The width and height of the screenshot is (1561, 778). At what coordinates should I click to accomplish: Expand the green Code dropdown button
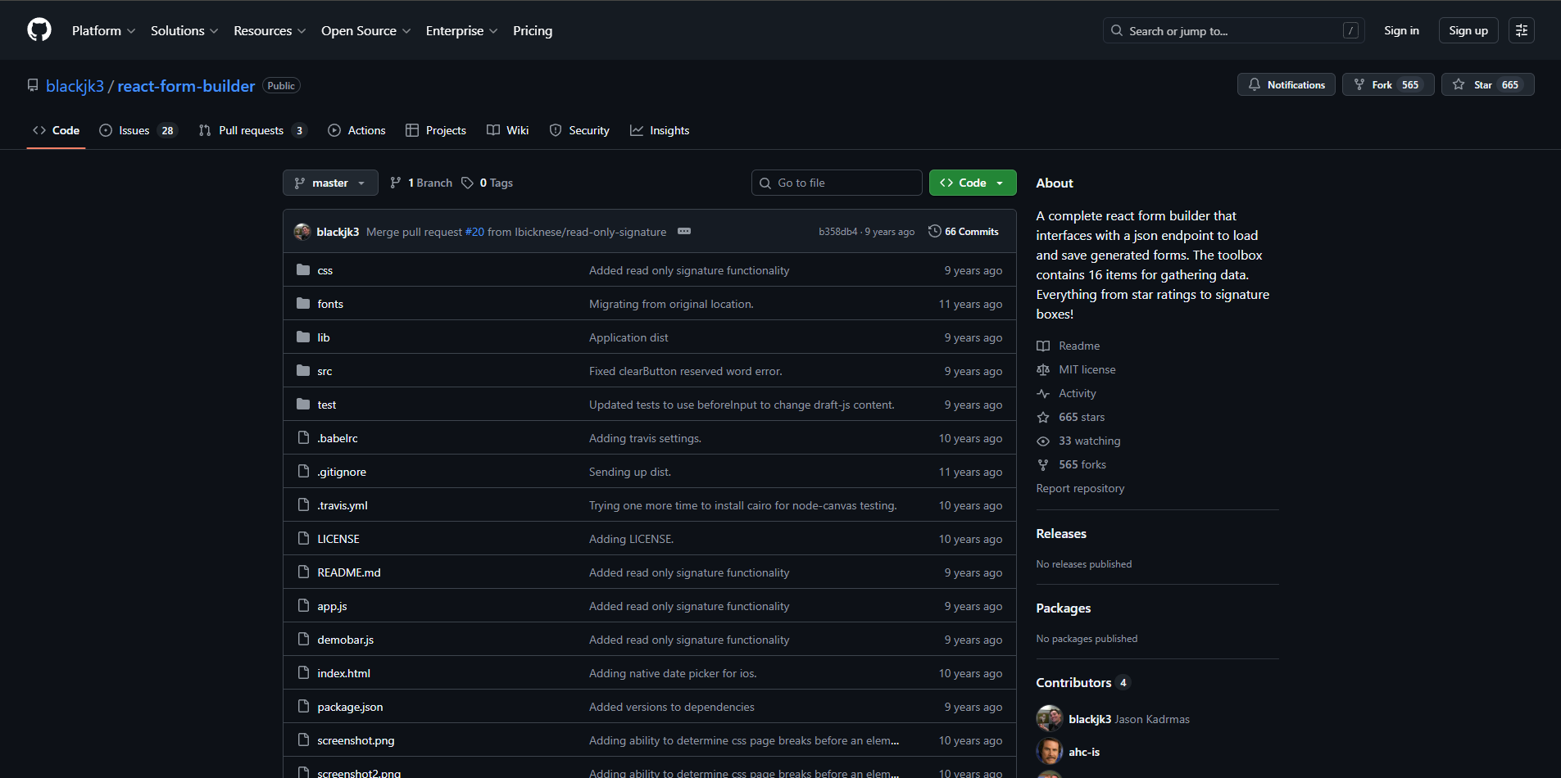coord(973,183)
